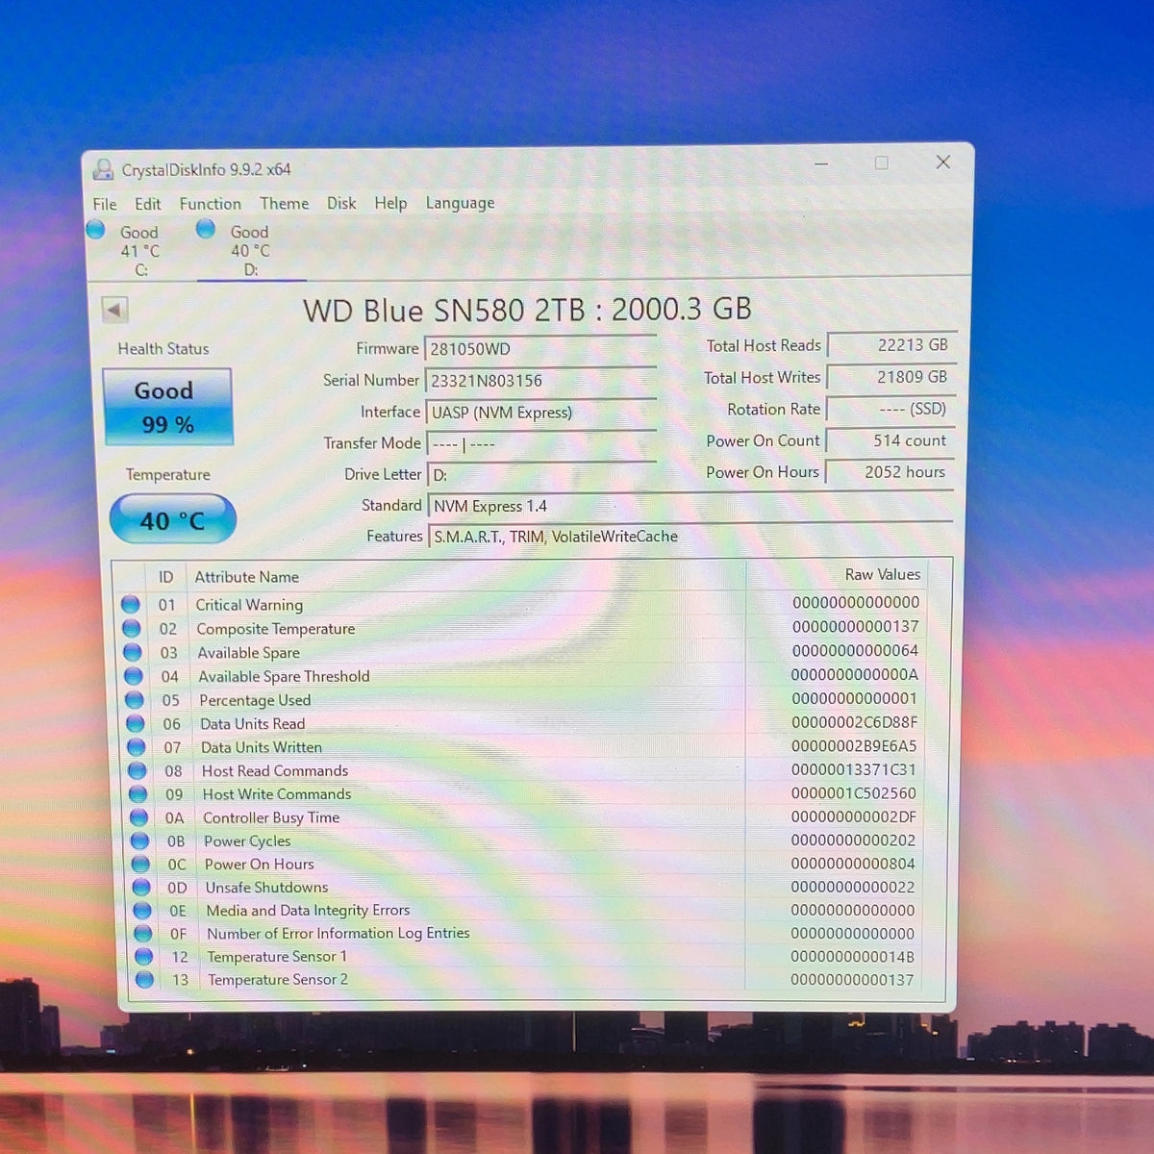Click the status dot beside Media and Data Integrity Errors

tap(142, 910)
